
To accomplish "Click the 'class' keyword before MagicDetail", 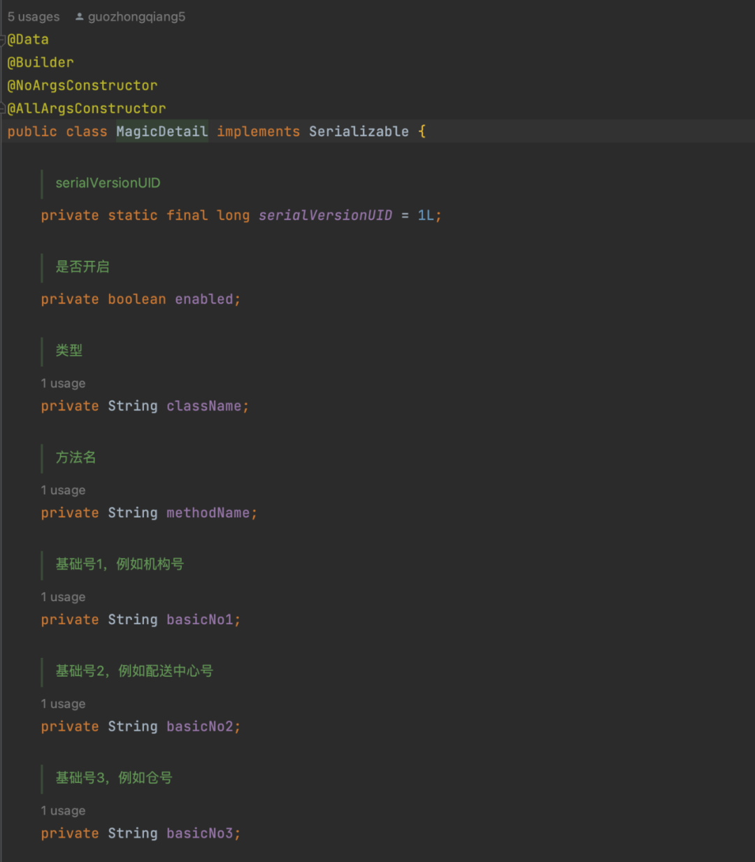I will (x=87, y=131).
